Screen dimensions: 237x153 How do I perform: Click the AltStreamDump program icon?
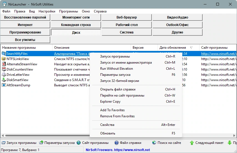point(4,85)
